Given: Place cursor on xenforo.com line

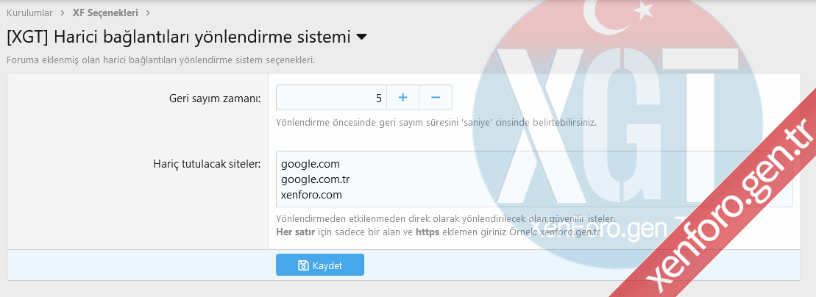Looking at the screenshot, I should 311,195.
